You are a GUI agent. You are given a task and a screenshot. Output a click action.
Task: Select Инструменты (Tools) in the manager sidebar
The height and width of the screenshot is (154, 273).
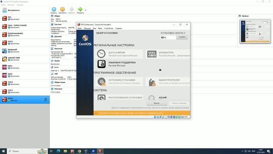(25, 10)
